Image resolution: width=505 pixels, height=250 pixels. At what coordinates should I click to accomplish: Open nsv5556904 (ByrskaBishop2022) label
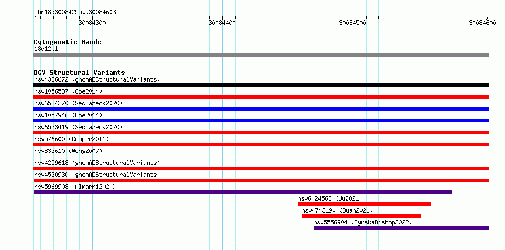coord(363,222)
